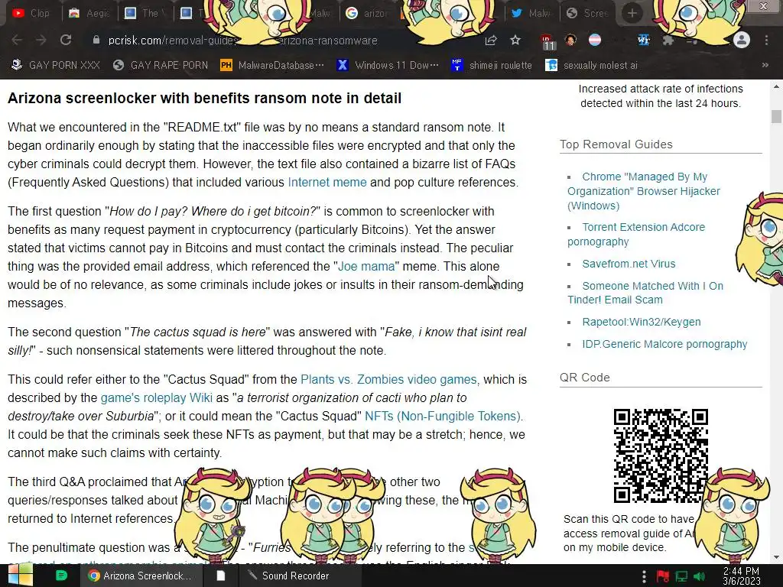The height and width of the screenshot is (587, 783).
Task: Share this page using the share icon
Action: point(491,41)
